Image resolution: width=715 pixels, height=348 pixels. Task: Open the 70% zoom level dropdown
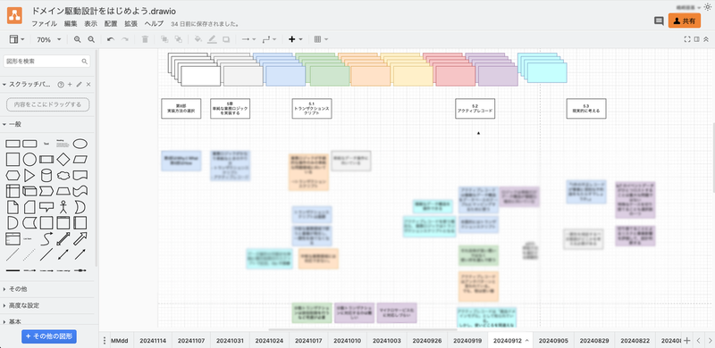click(x=48, y=39)
